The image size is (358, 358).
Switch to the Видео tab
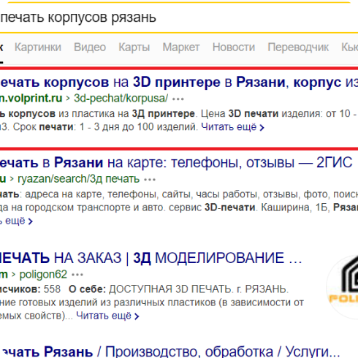click(90, 47)
